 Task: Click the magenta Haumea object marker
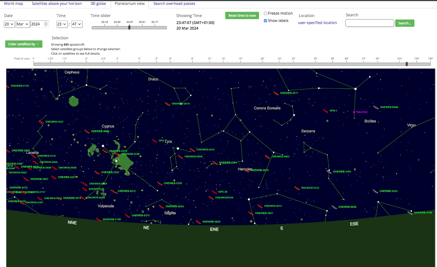(x=354, y=112)
